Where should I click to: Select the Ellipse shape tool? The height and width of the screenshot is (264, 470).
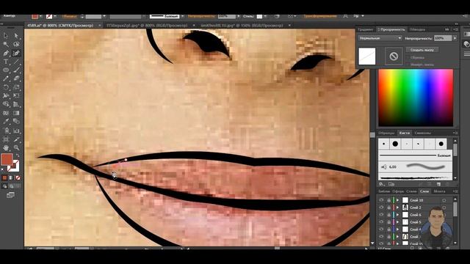[x=6, y=70]
